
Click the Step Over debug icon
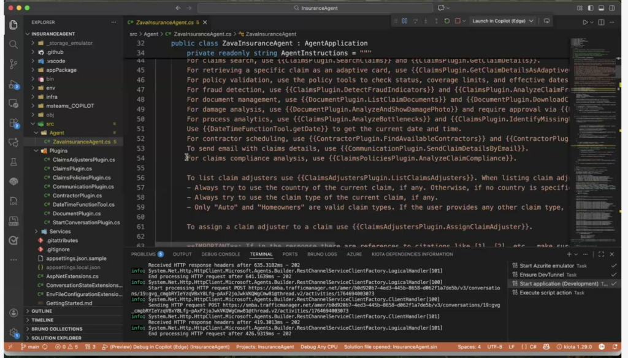[x=415, y=21]
